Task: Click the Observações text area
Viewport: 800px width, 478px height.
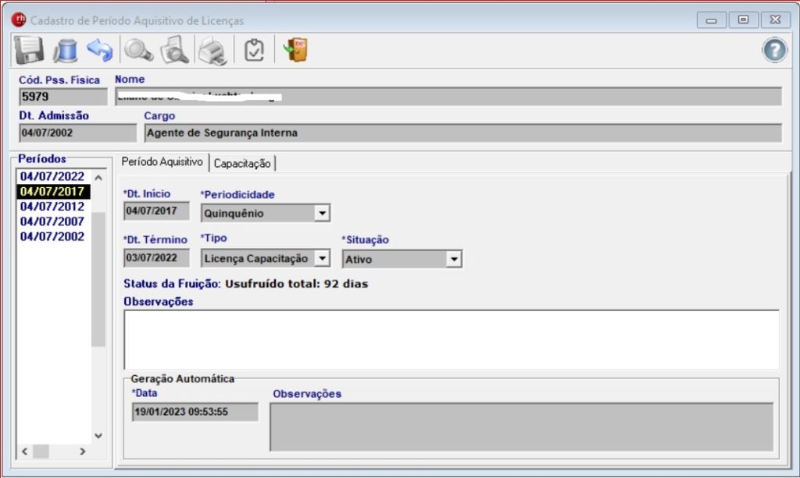Action: [x=451, y=339]
